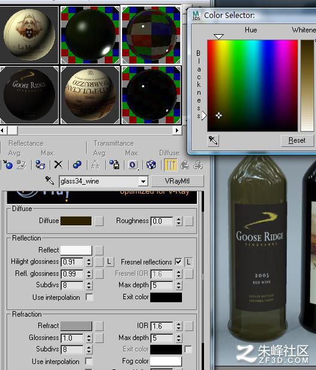The width and height of the screenshot is (316, 370).
Task: Enable reflection Use interpolation checkbox
Action: [89, 297]
